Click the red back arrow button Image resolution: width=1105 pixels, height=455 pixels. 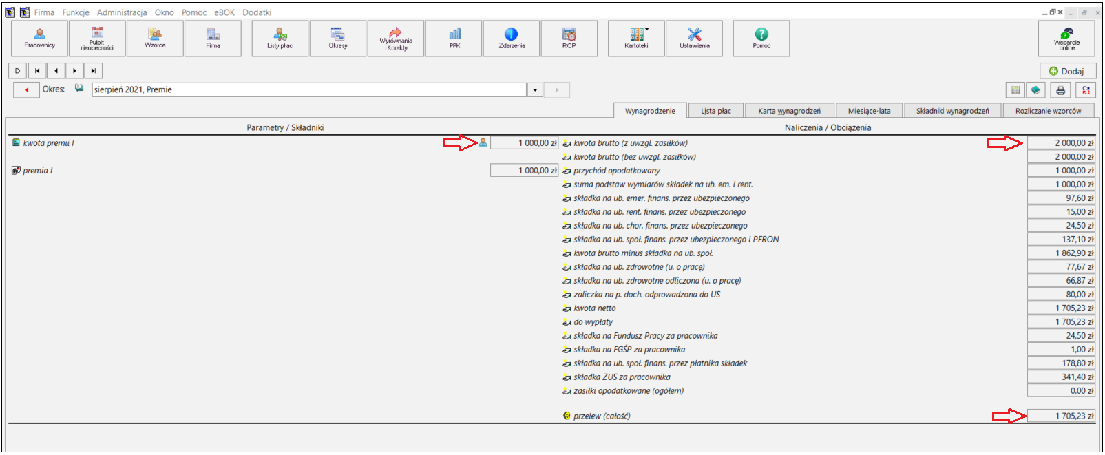(26, 89)
